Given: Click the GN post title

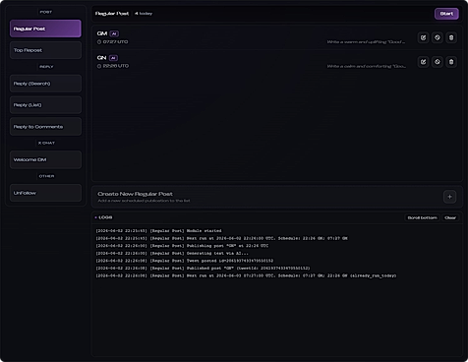Looking at the screenshot, I should (x=101, y=58).
